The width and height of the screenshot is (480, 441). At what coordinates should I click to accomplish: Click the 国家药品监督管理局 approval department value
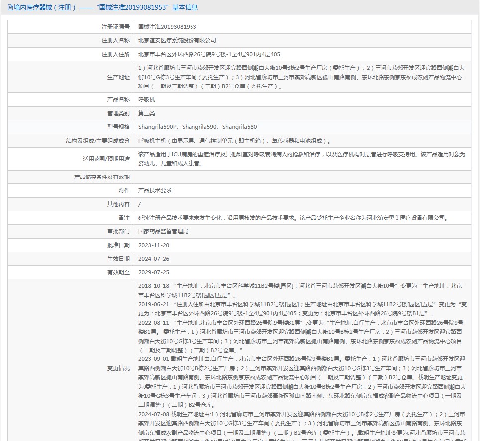163,231
